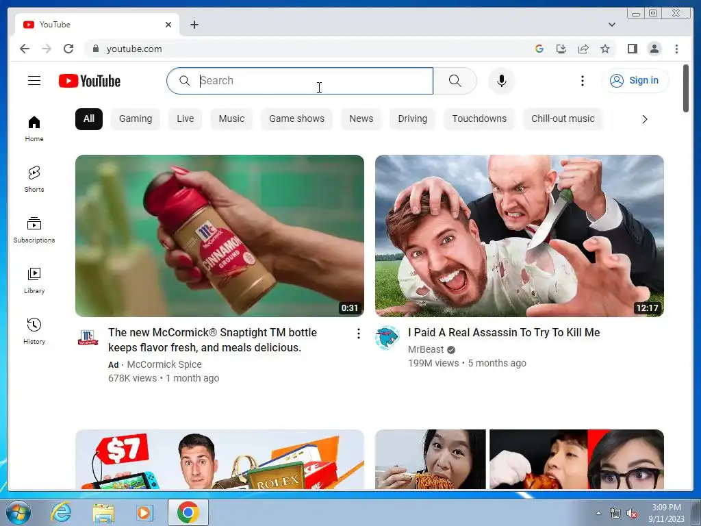The width and height of the screenshot is (701, 526).
Task: Select the Driving filter chip
Action: point(412,119)
